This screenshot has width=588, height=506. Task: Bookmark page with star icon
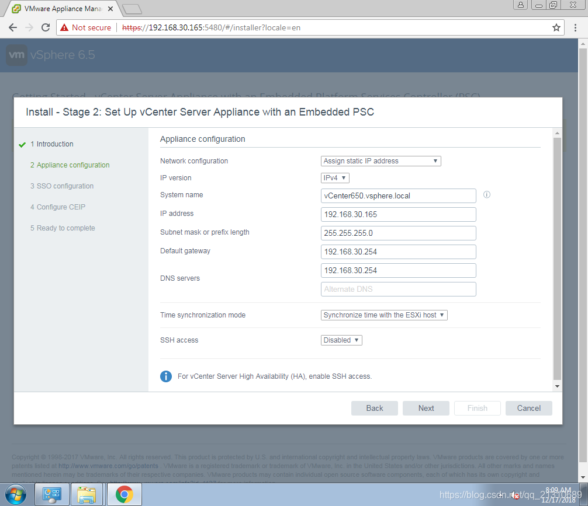(556, 27)
